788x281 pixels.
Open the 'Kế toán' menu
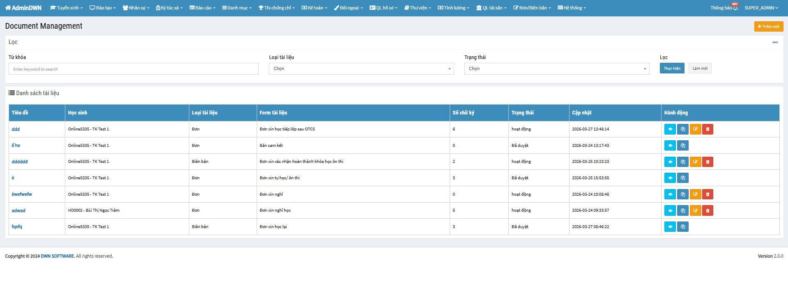click(x=315, y=8)
